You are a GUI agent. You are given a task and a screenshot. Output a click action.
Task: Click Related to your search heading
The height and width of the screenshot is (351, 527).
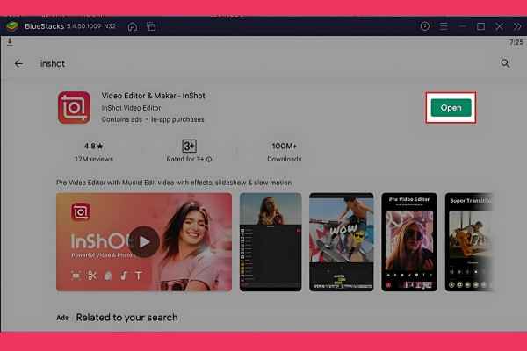127,318
